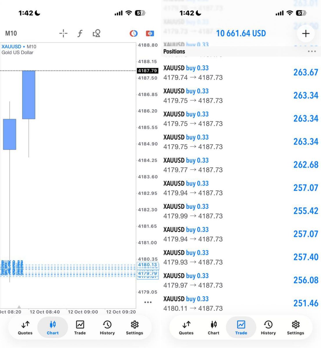Tap the 255.42 profit value
321x348 pixels.
click(x=306, y=211)
